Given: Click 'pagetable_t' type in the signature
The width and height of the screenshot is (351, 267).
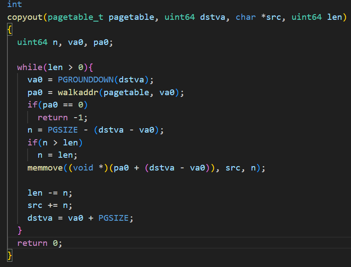Looking at the screenshot, I should 76,17.
